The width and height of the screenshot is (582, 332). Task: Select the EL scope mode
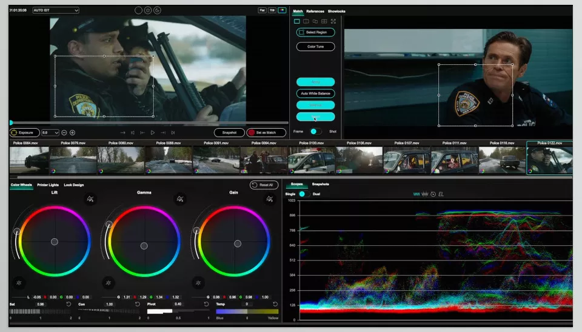tap(441, 194)
